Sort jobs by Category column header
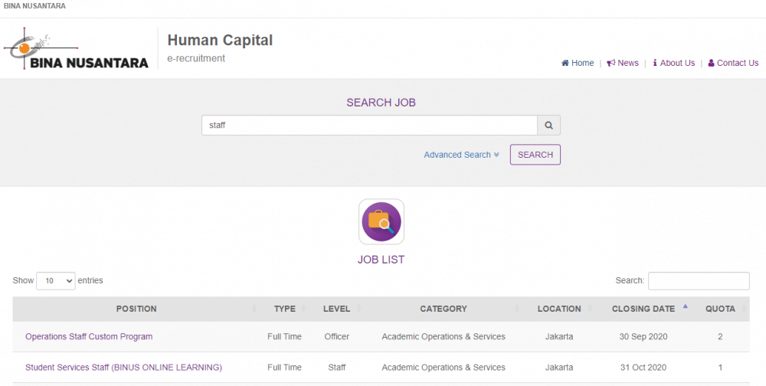The image size is (766, 386). pos(443,309)
